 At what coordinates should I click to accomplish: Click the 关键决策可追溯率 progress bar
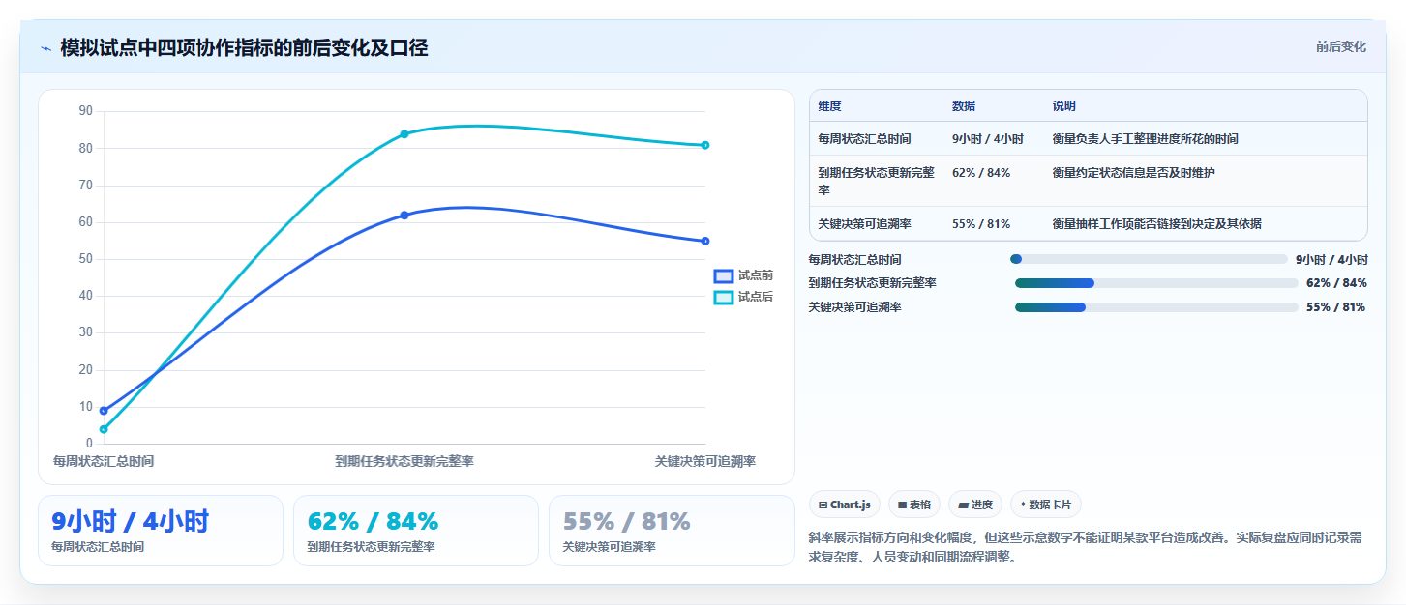point(1156,307)
